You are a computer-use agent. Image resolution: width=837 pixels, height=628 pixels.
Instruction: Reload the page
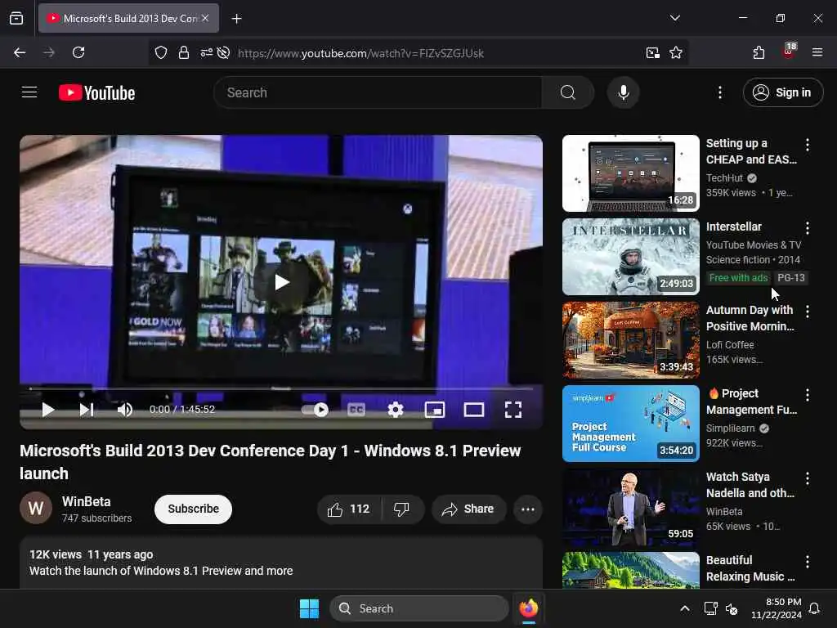pos(78,52)
